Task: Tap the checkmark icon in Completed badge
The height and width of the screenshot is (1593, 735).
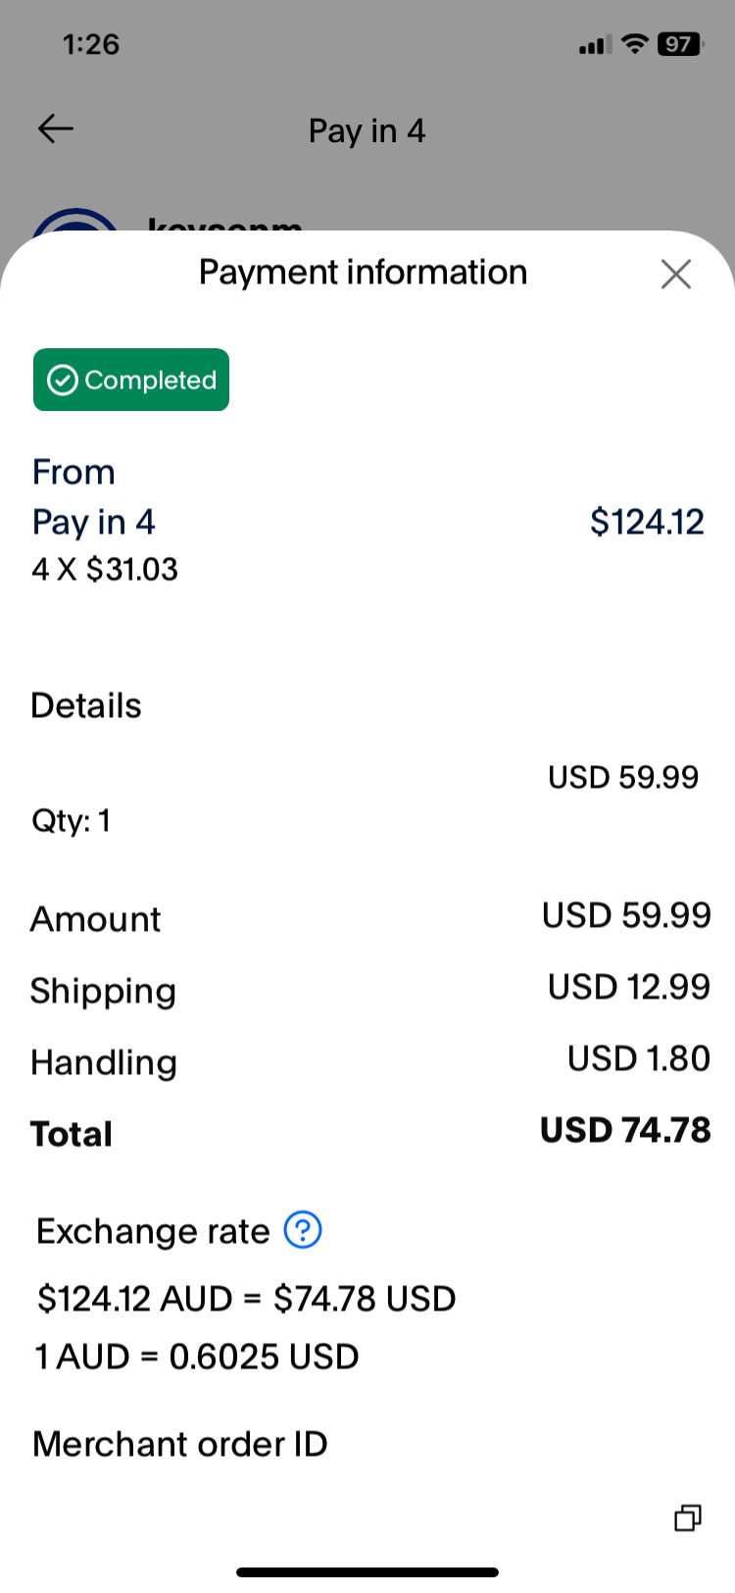Action: (63, 380)
